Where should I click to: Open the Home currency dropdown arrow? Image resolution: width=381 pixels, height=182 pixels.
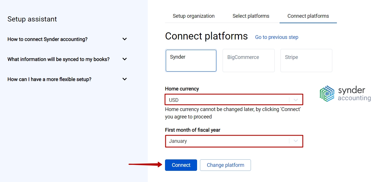296,100
